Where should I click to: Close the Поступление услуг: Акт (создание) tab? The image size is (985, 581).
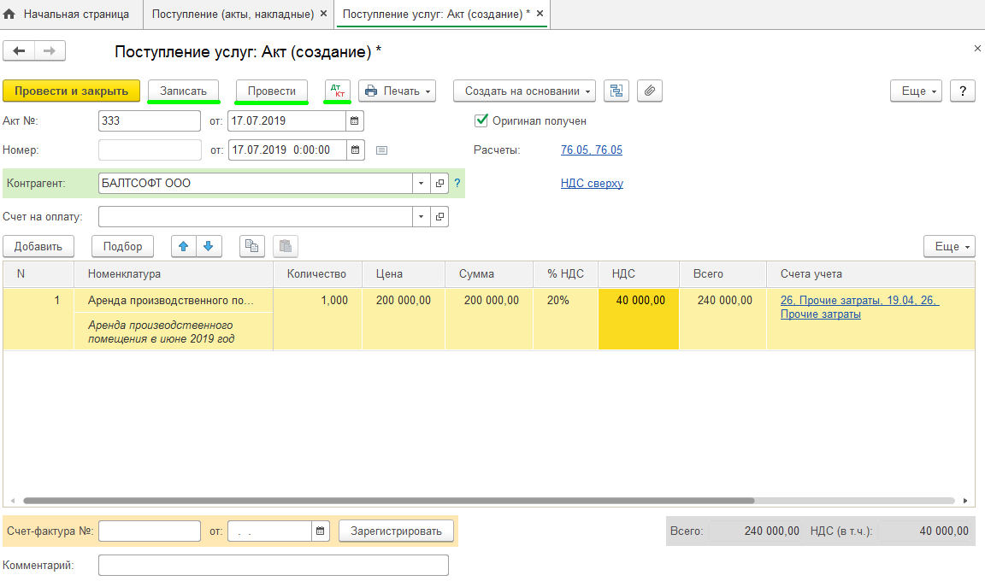[540, 13]
